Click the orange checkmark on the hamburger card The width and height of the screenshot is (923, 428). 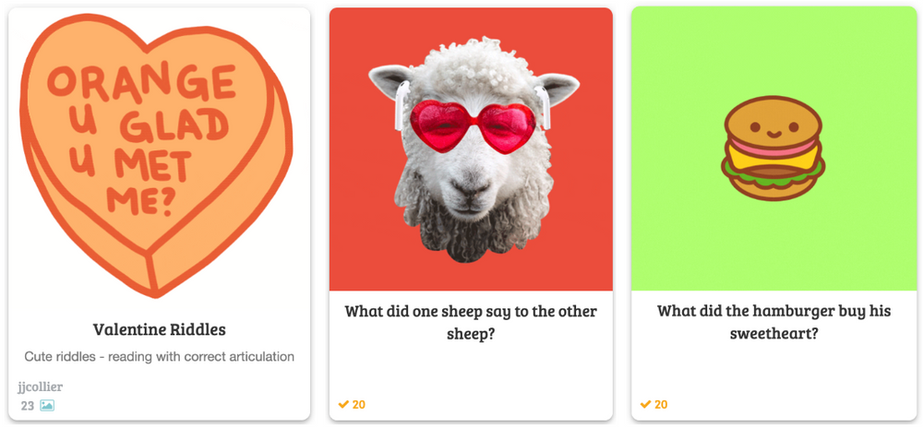645,405
